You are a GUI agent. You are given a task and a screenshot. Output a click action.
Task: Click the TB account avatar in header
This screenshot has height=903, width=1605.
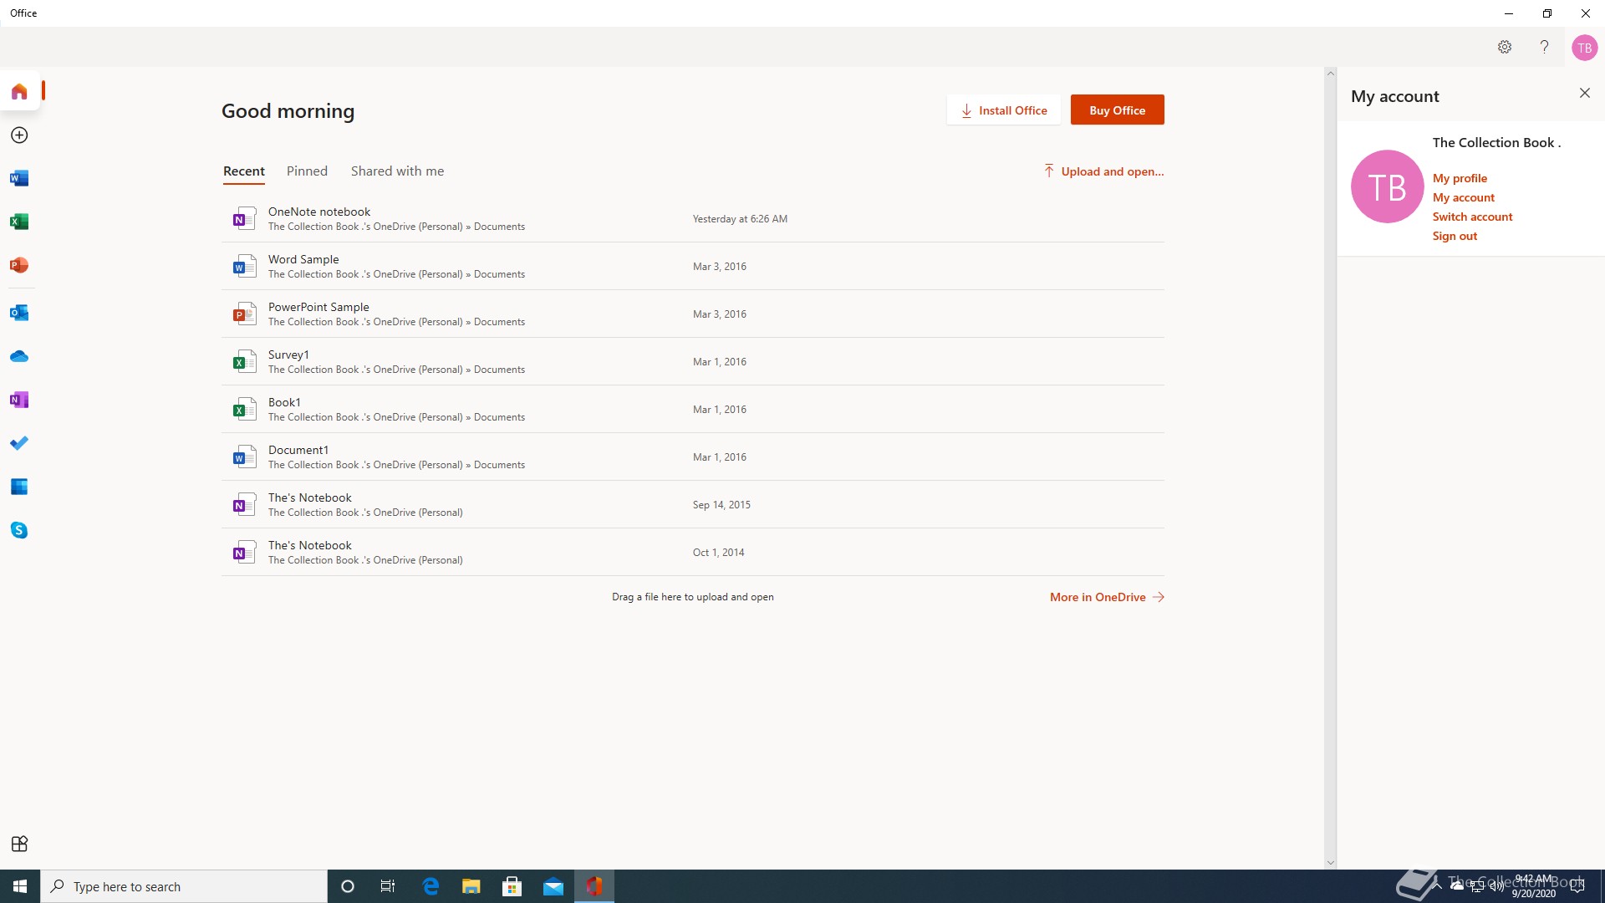[1584, 48]
